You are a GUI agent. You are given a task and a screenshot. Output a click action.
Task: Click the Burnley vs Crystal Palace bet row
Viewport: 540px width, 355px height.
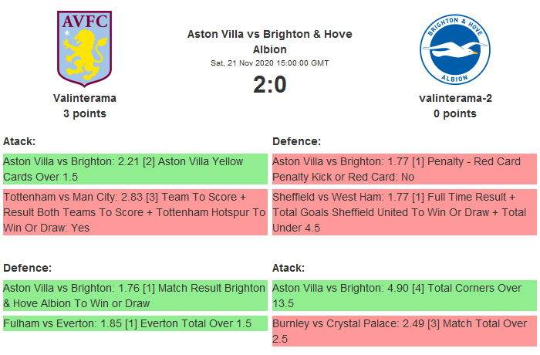pyautogui.click(x=404, y=331)
